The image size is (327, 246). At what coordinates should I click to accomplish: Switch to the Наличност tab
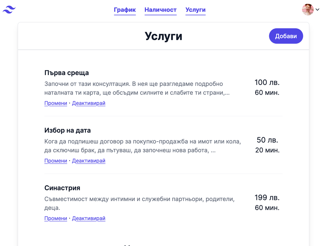click(161, 10)
